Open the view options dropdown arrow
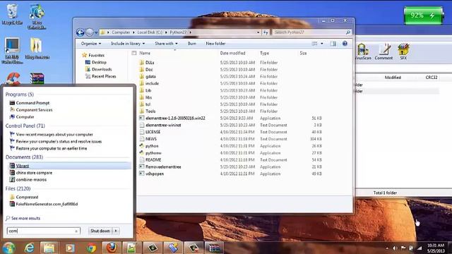The width and height of the screenshot is (452, 254). tap(322, 44)
